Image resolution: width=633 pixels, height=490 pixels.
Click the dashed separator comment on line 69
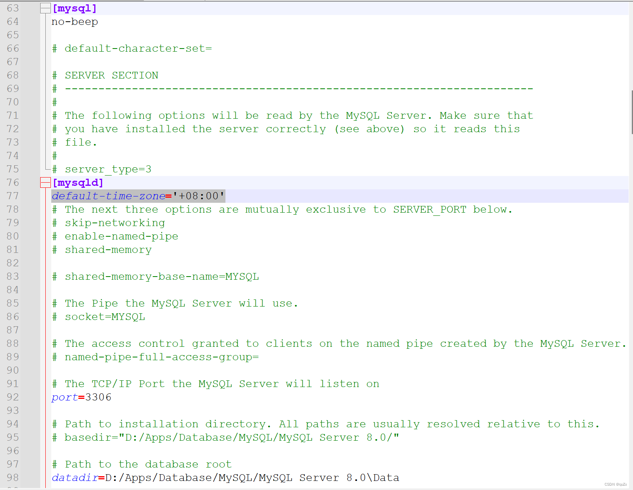point(292,89)
